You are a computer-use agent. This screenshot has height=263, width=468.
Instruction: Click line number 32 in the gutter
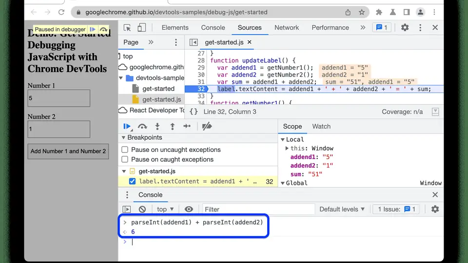(200, 89)
